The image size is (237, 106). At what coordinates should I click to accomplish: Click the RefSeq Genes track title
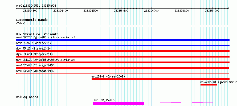(x=27, y=97)
